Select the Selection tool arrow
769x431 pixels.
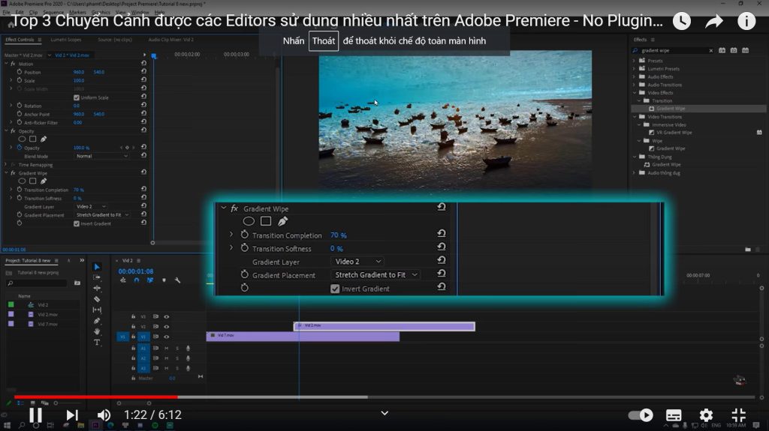coord(97,267)
